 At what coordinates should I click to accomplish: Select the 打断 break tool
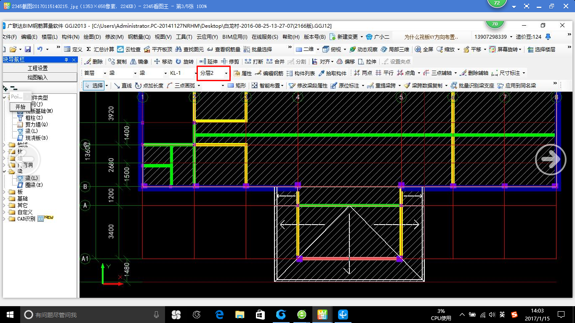pyautogui.click(x=254, y=61)
